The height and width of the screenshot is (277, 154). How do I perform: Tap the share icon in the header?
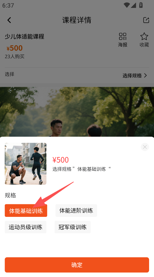point(146,20)
